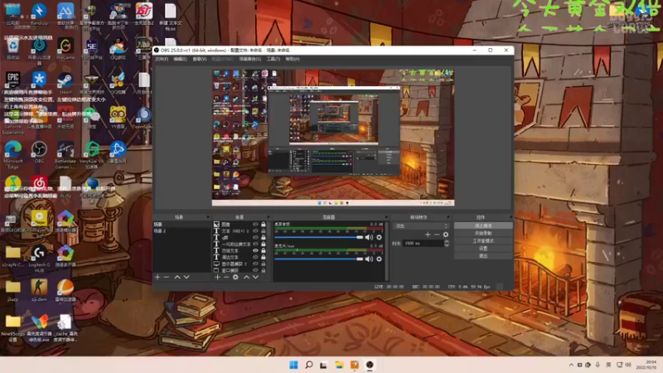Open the scene transition type dropdown
Image resolution: width=663 pixels, height=373 pixels.
[421, 226]
